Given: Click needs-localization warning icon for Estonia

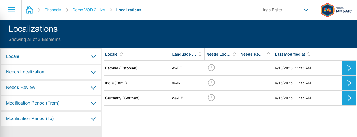Looking at the screenshot, I should tap(211, 68).
